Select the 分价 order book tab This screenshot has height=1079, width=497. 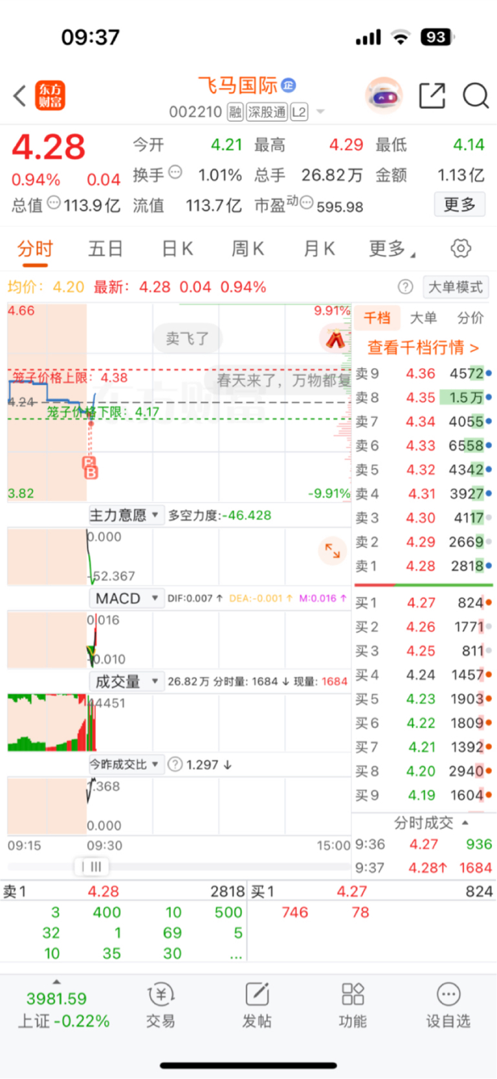click(470, 318)
